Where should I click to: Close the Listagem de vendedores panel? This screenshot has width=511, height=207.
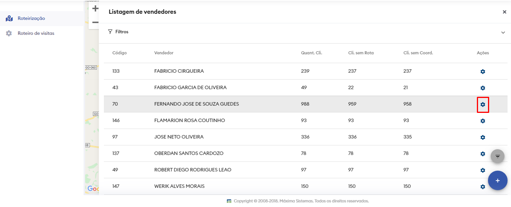pos(504,12)
